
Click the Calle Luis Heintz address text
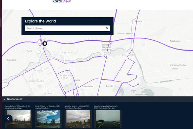(x=106, y=107)
